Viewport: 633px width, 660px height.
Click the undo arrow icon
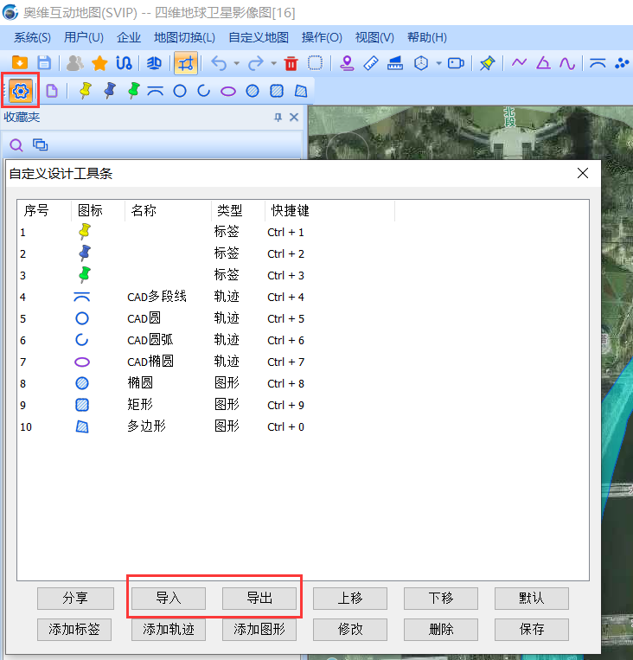click(218, 63)
